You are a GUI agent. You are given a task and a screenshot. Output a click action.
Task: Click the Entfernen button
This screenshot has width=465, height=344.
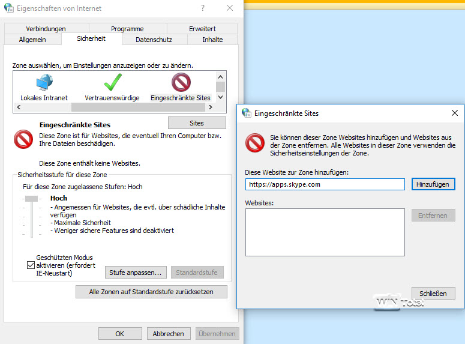pyautogui.click(x=433, y=215)
